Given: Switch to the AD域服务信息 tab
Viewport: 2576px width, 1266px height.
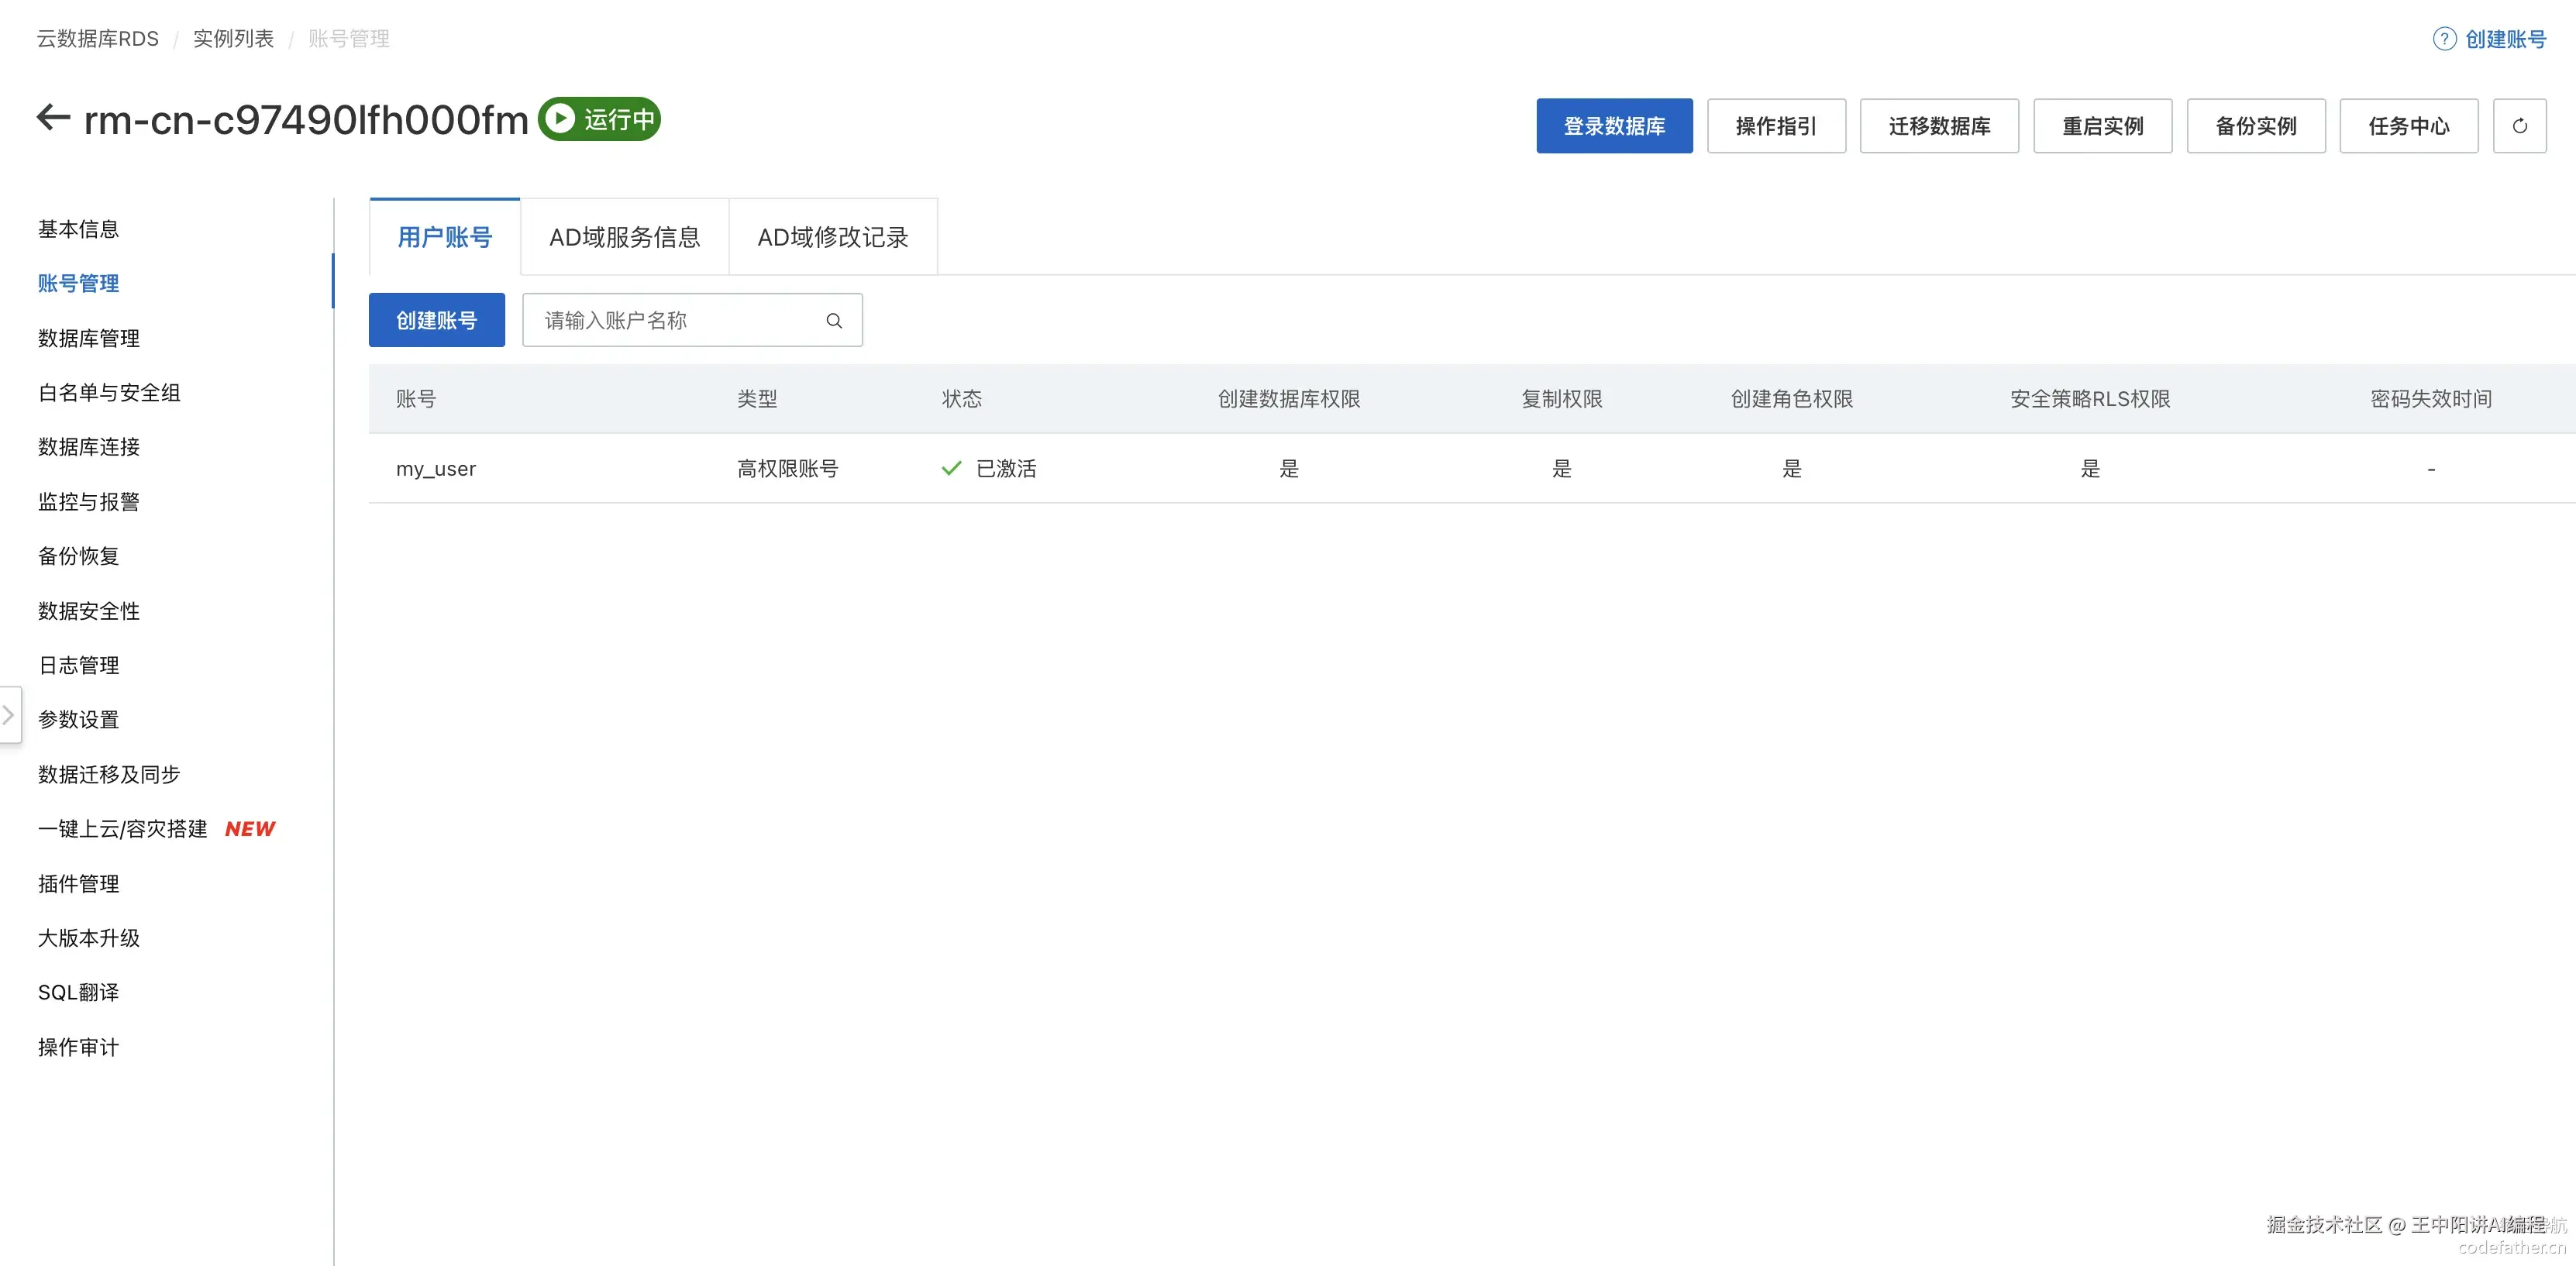Looking at the screenshot, I should 624,237.
